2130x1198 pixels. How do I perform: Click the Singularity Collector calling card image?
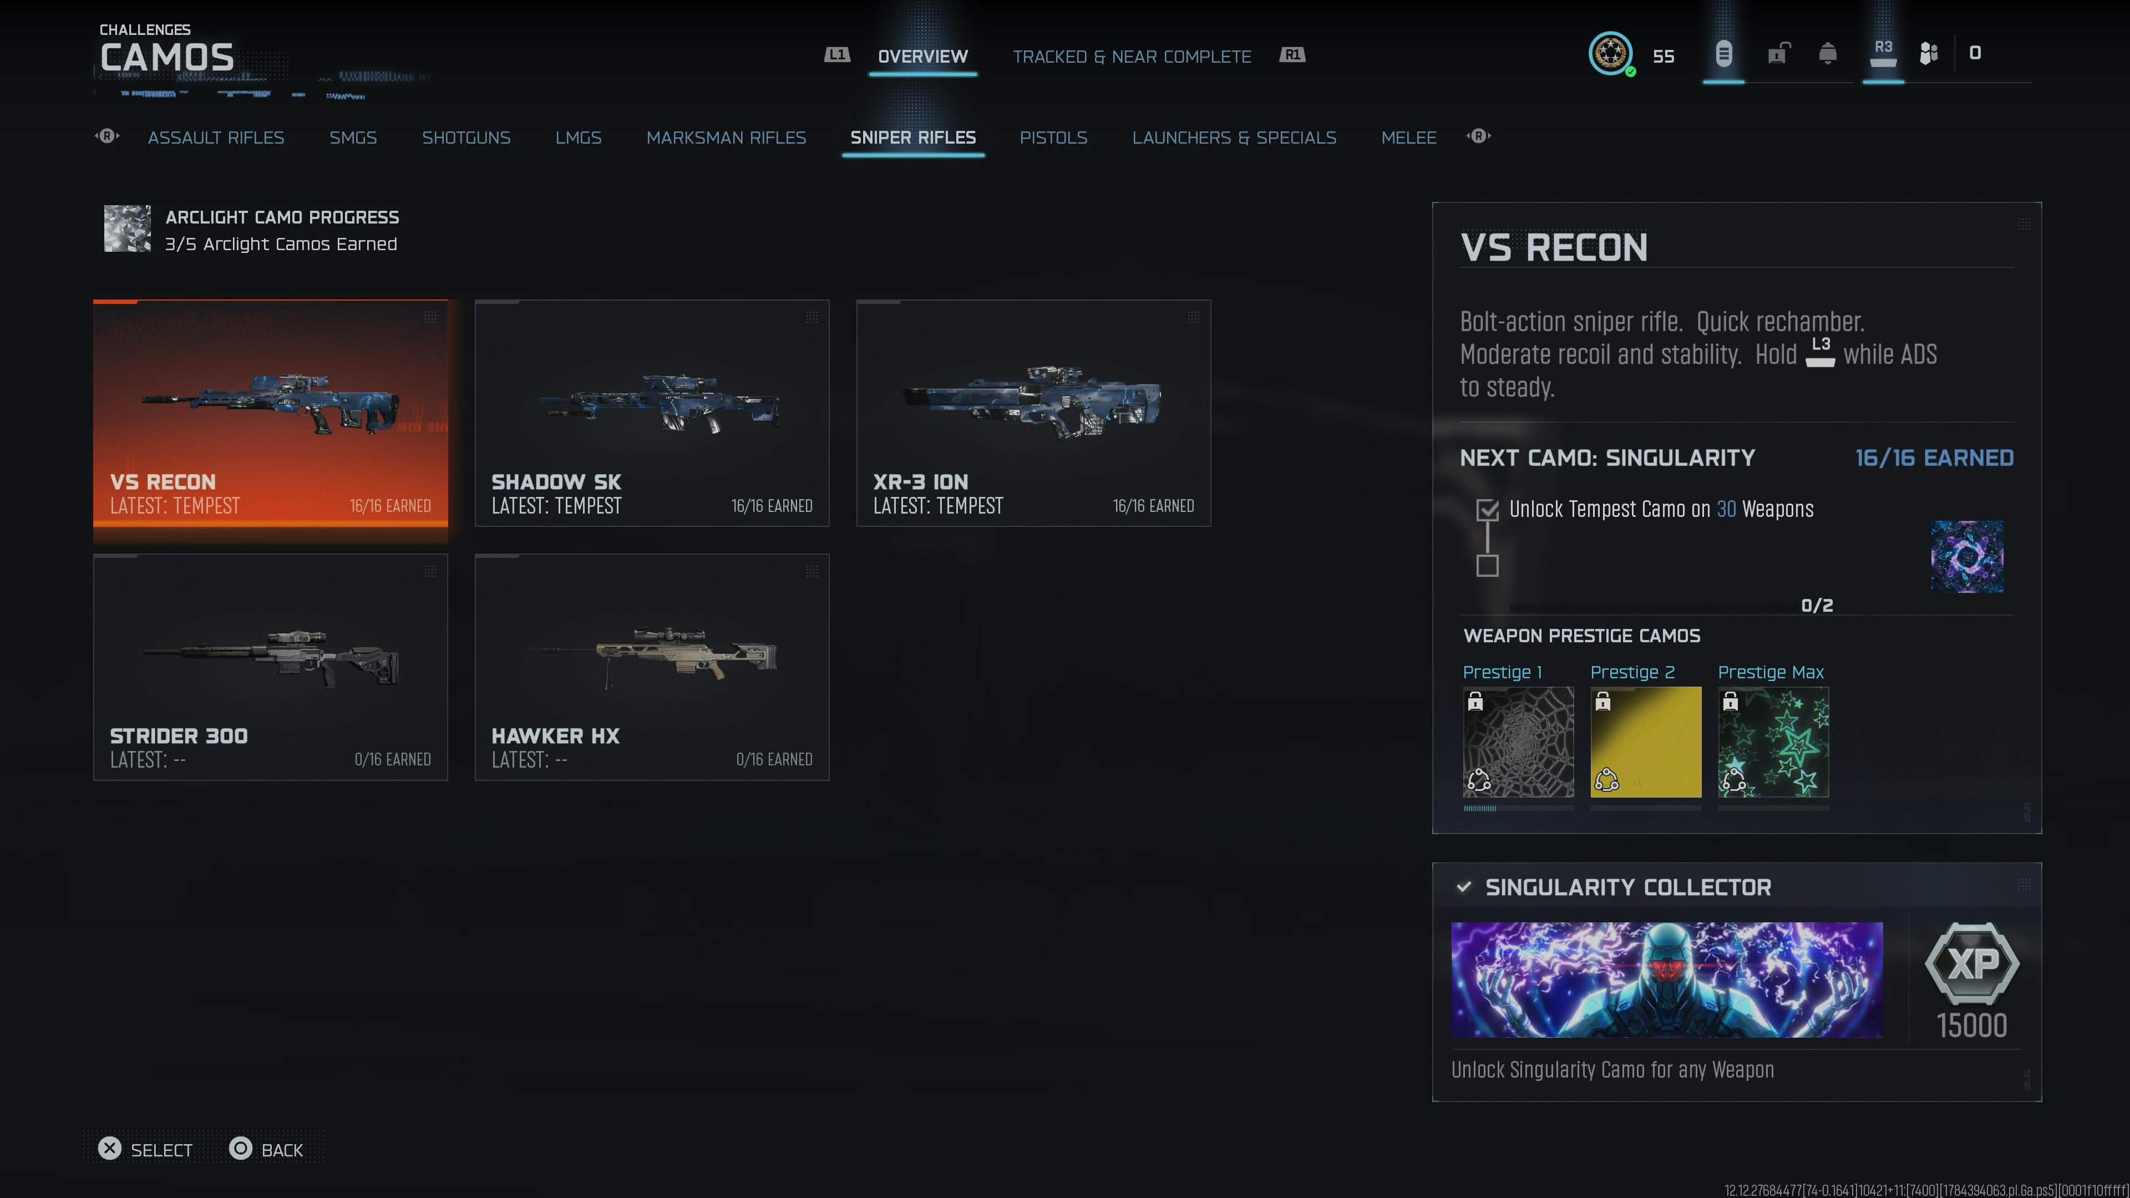point(1667,979)
